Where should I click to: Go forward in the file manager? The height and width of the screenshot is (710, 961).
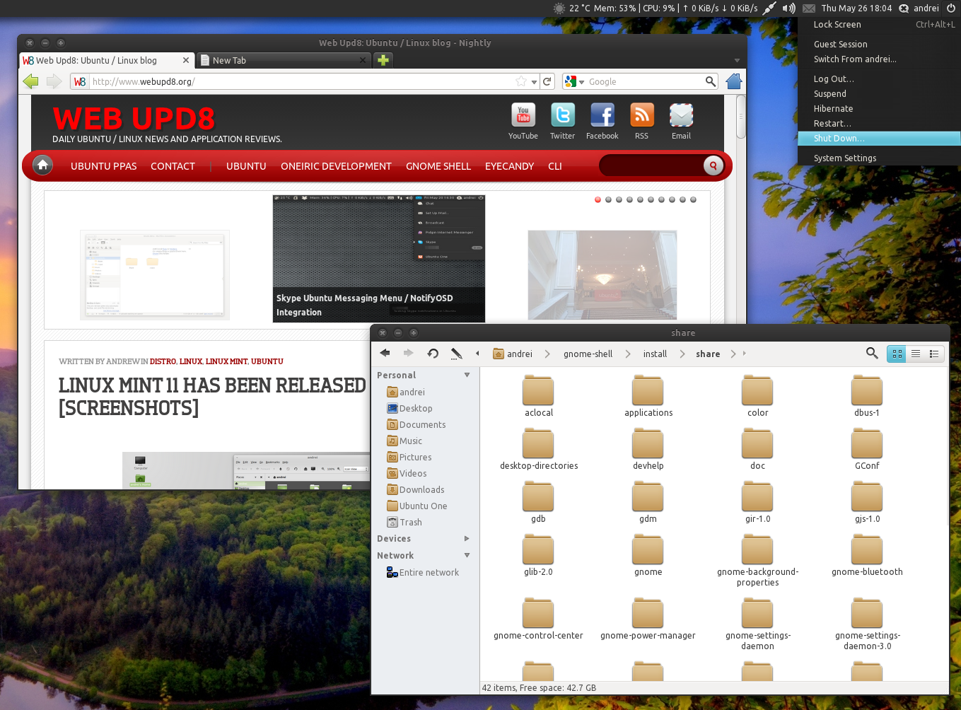[409, 353]
